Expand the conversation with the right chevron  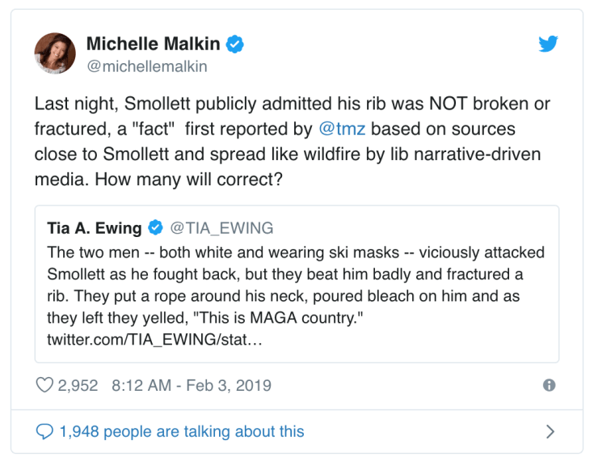[x=550, y=432]
